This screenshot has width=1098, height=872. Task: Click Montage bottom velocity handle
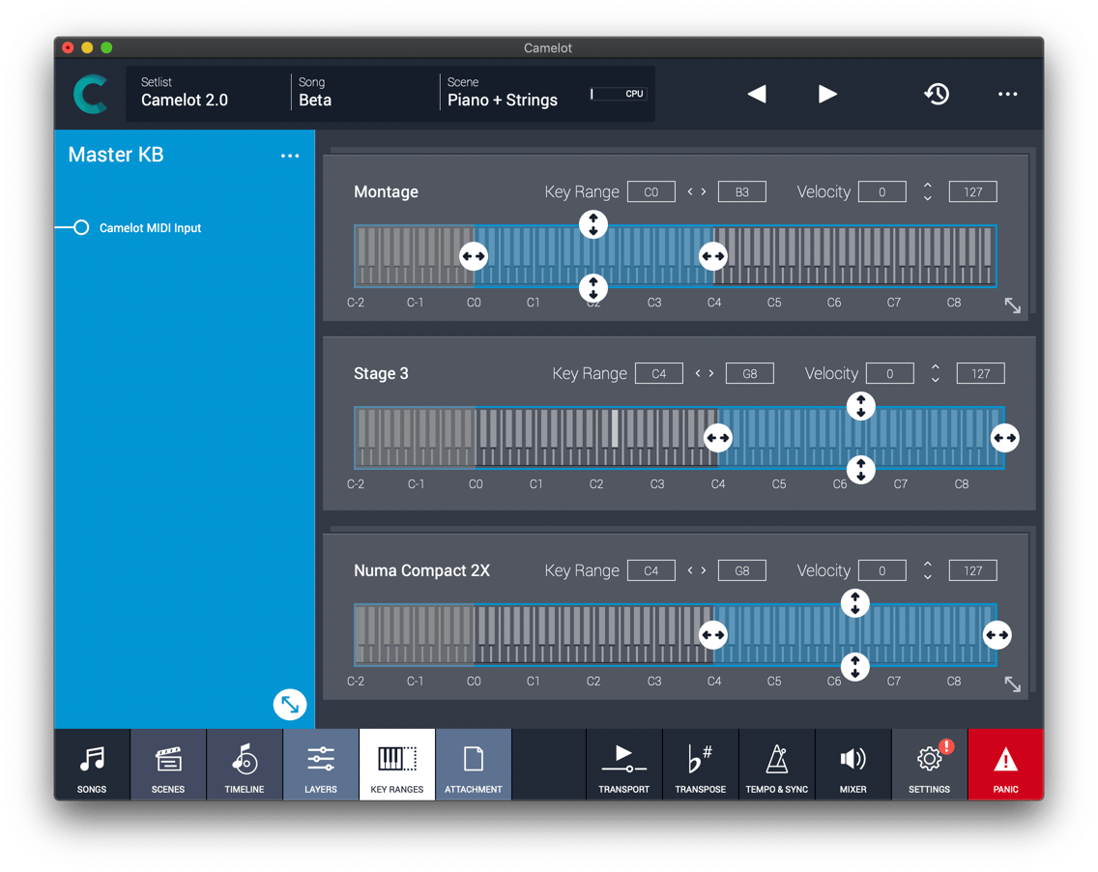pyautogui.click(x=593, y=287)
